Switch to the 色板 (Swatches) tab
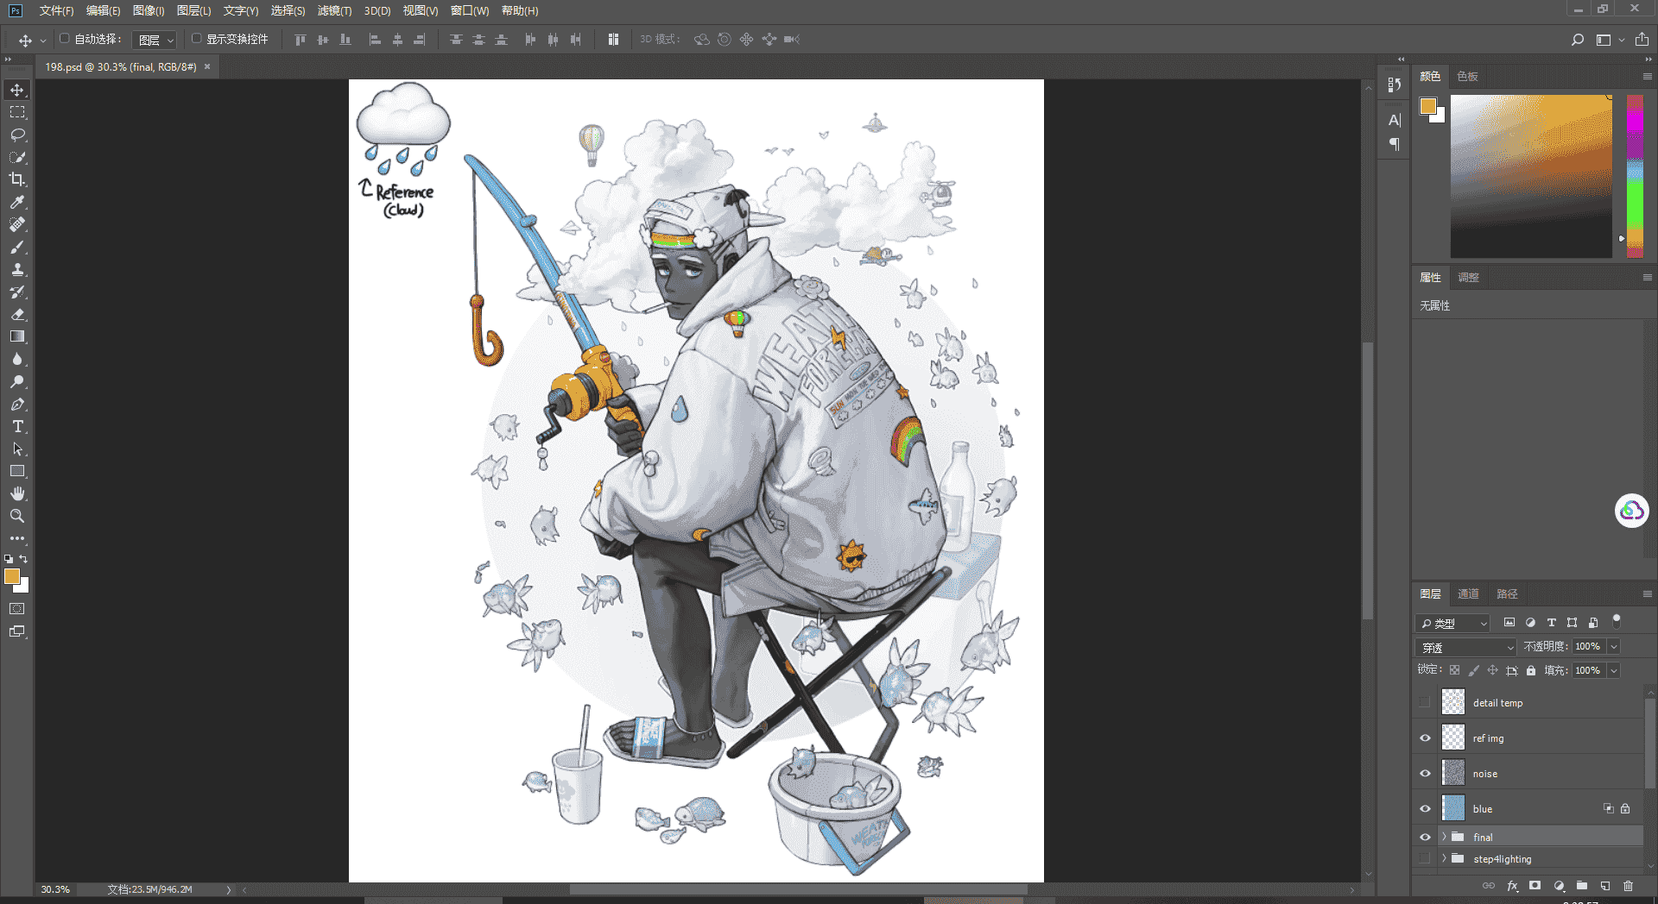Screen dimensions: 1658x904 coord(1467,76)
